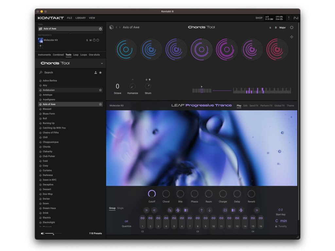The image size is (335, 251).
Task: Go to the next preset with right chevron
Action: (x=120, y=27)
